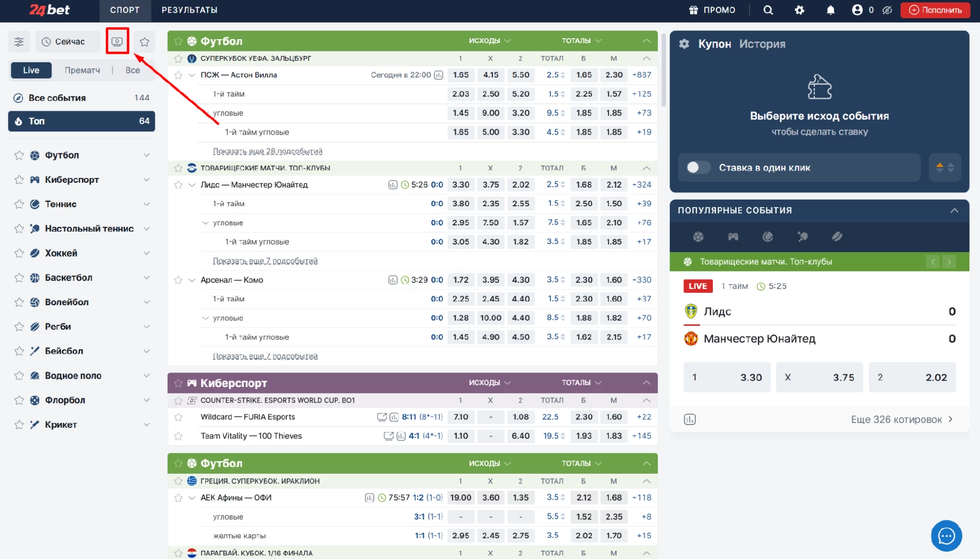
Task: Bet on X at 3.75 in popular event
Action: pos(819,377)
